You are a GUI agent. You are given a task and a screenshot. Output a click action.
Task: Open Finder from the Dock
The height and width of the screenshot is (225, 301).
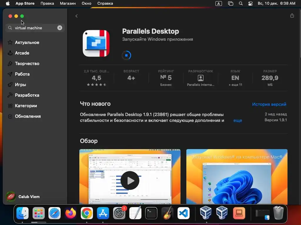(x=22, y=213)
